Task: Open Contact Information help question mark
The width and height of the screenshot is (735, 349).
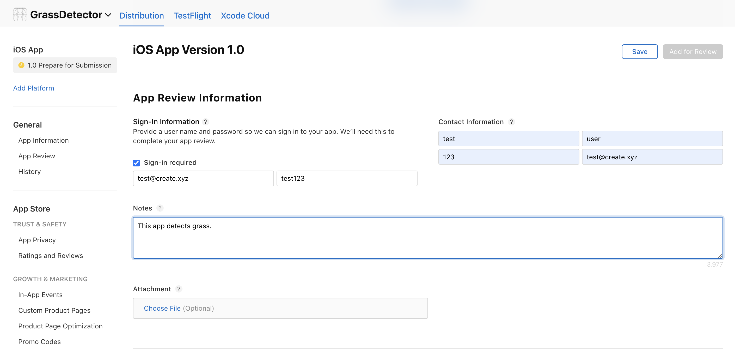Action: pyautogui.click(x=511, y=122)
